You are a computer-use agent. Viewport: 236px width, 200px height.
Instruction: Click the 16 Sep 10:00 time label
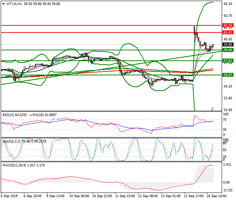point(217,196)
